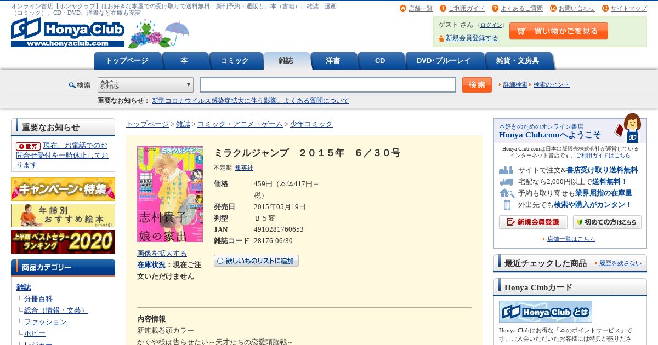Click the question icon beside よくあるご質問
This screenshot has height=345, width=658.
pos(495,8)
